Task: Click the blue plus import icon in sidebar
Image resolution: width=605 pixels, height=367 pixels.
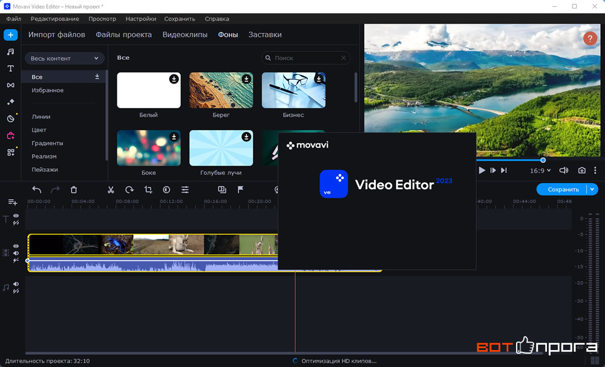Action: 10,34
